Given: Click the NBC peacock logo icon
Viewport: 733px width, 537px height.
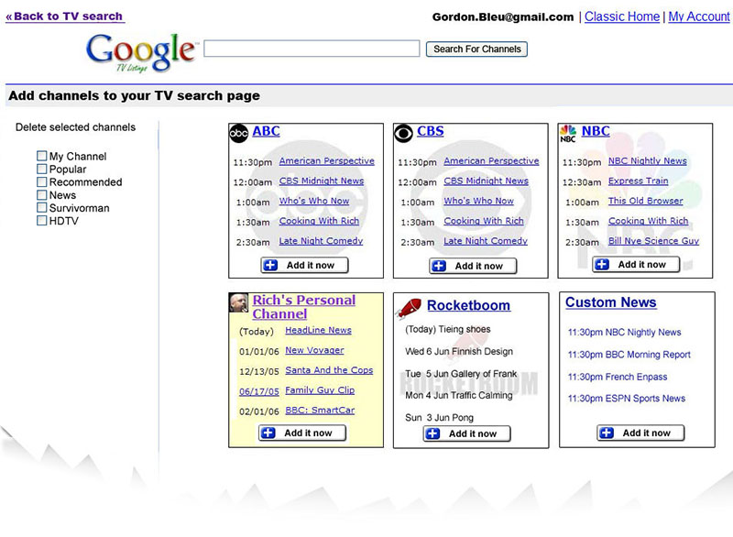Looking at the screenshot, I should click(x=568, y=133).
